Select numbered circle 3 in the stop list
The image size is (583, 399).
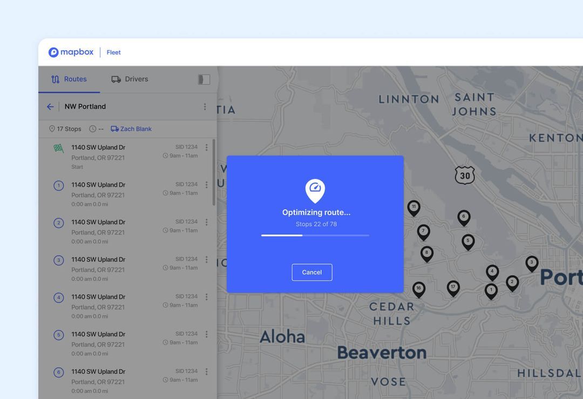click(58, 259)
